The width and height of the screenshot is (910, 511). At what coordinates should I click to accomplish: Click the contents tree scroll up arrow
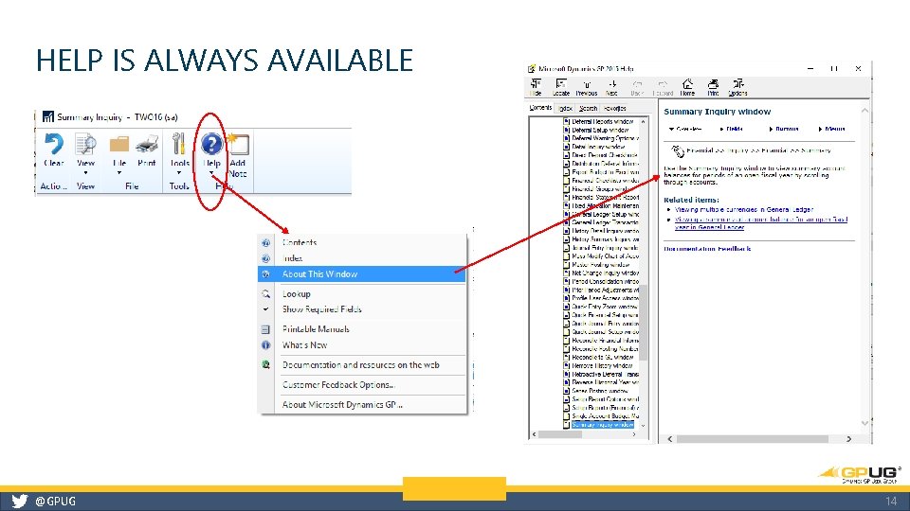pos(643,122)
